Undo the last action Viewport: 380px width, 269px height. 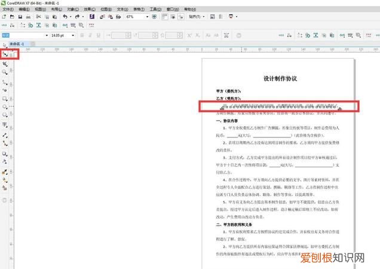pos(65,17)
